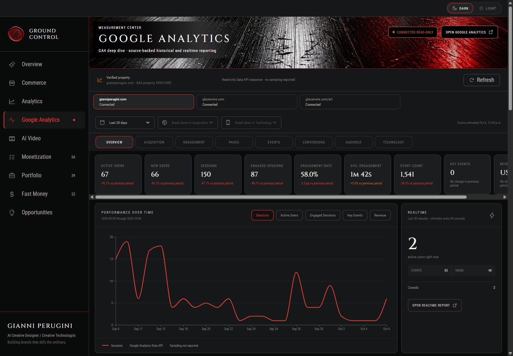Select the glacenoire.com connected property
The height and width of the screenshot is (356, 513).
point(247,102)
